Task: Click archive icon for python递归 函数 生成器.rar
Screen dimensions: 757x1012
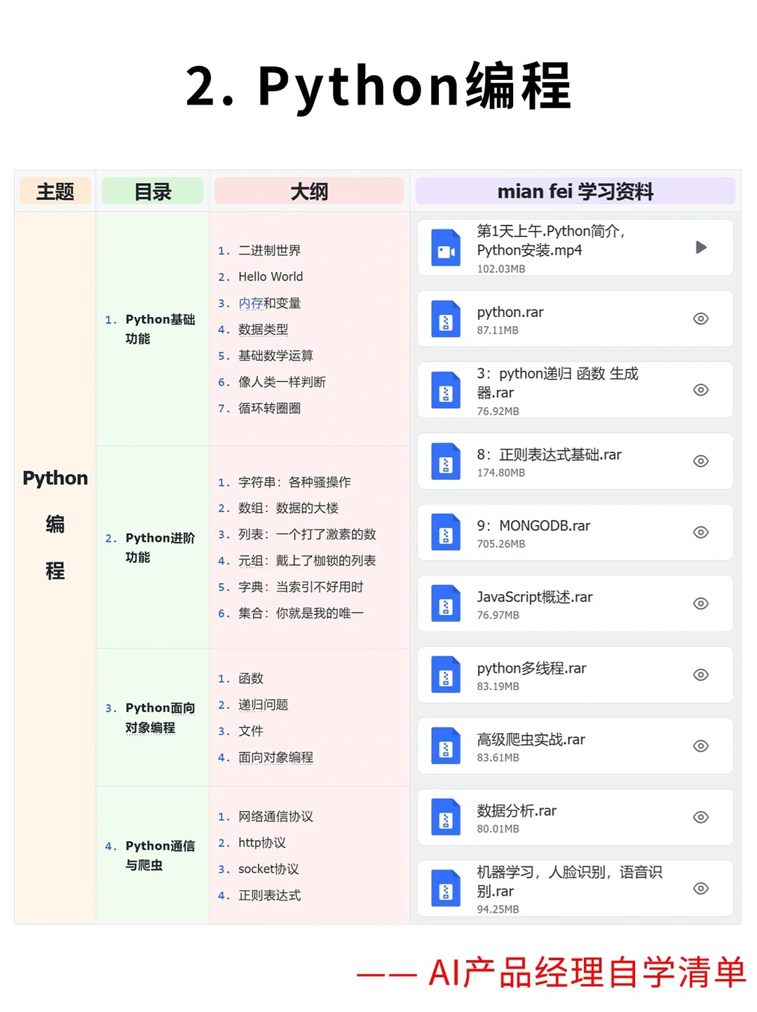Action: [446, 390]
